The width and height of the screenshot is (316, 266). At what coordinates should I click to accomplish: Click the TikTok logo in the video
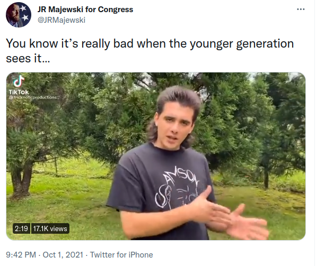[19, 81]
